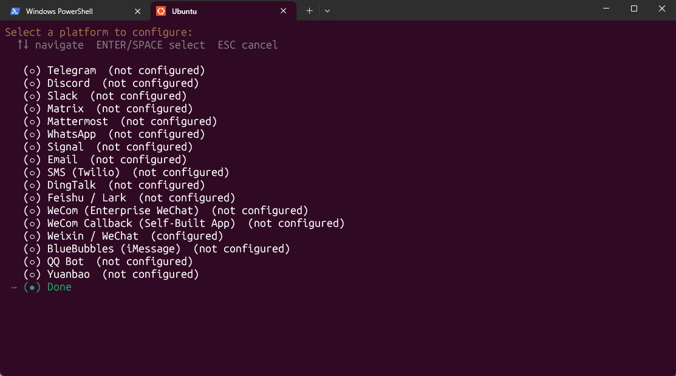Choose Weixin / WeChat configured entry
This screenshot has width=676, height=376.
coord(92,236)
